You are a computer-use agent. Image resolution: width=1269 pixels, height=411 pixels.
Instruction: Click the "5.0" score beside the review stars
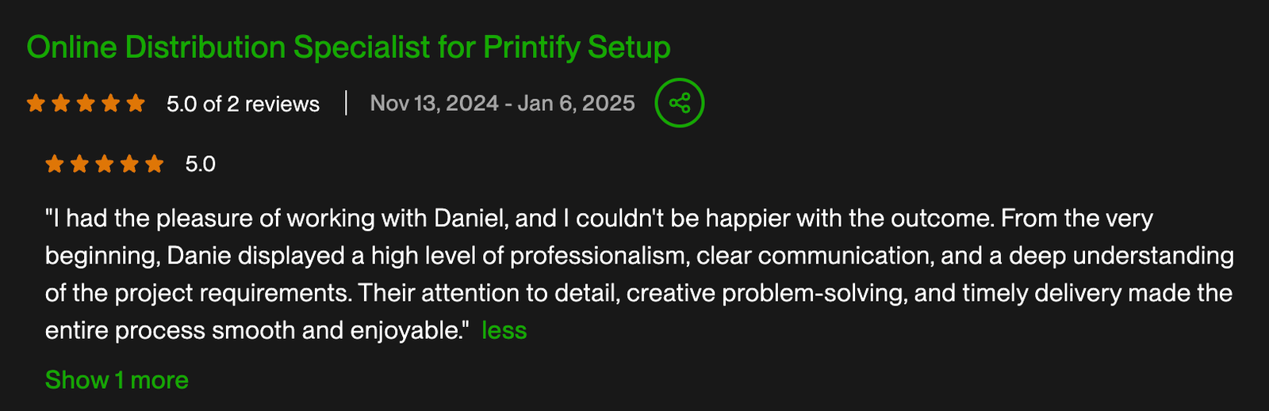tap(201, 164)
